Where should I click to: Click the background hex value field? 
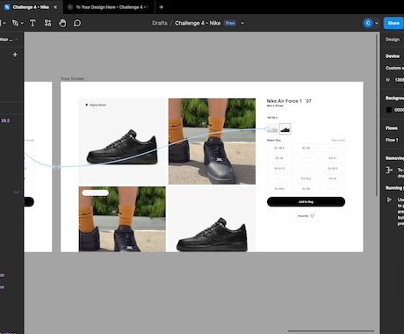pyautogui.click(x=399, y=110)
